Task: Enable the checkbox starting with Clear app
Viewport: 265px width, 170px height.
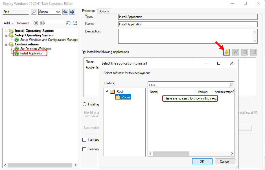Action: click(x=84, y=149)
